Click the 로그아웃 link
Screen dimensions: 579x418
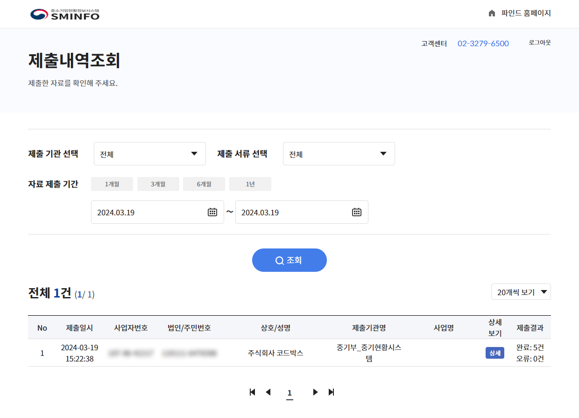coord(540,43)
